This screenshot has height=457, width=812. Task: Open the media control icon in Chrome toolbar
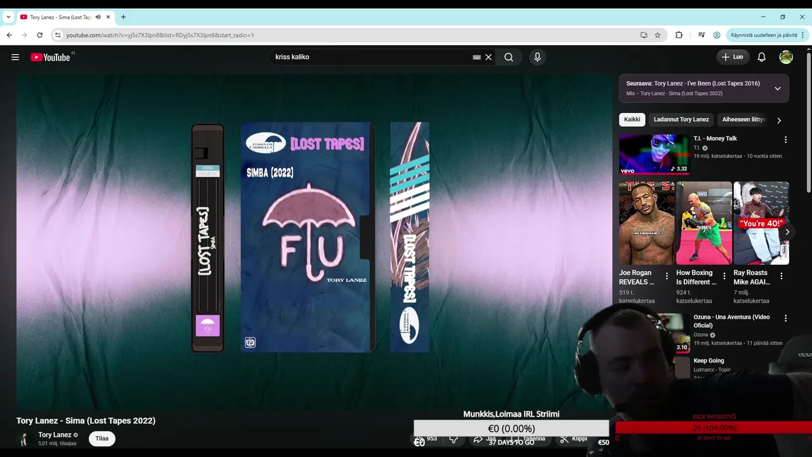coord(701,35)
